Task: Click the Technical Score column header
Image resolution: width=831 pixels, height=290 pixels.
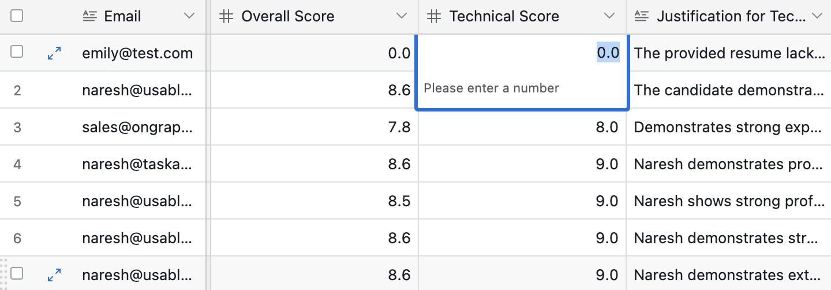Action: (x=504, y=17)
